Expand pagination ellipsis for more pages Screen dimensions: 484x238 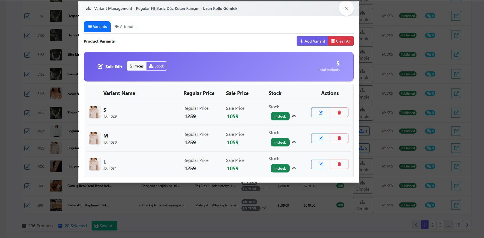(x=448, y=225)
